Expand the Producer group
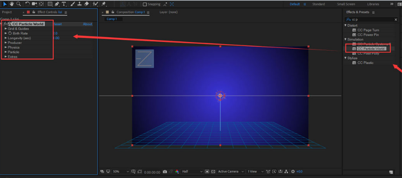 6,43
